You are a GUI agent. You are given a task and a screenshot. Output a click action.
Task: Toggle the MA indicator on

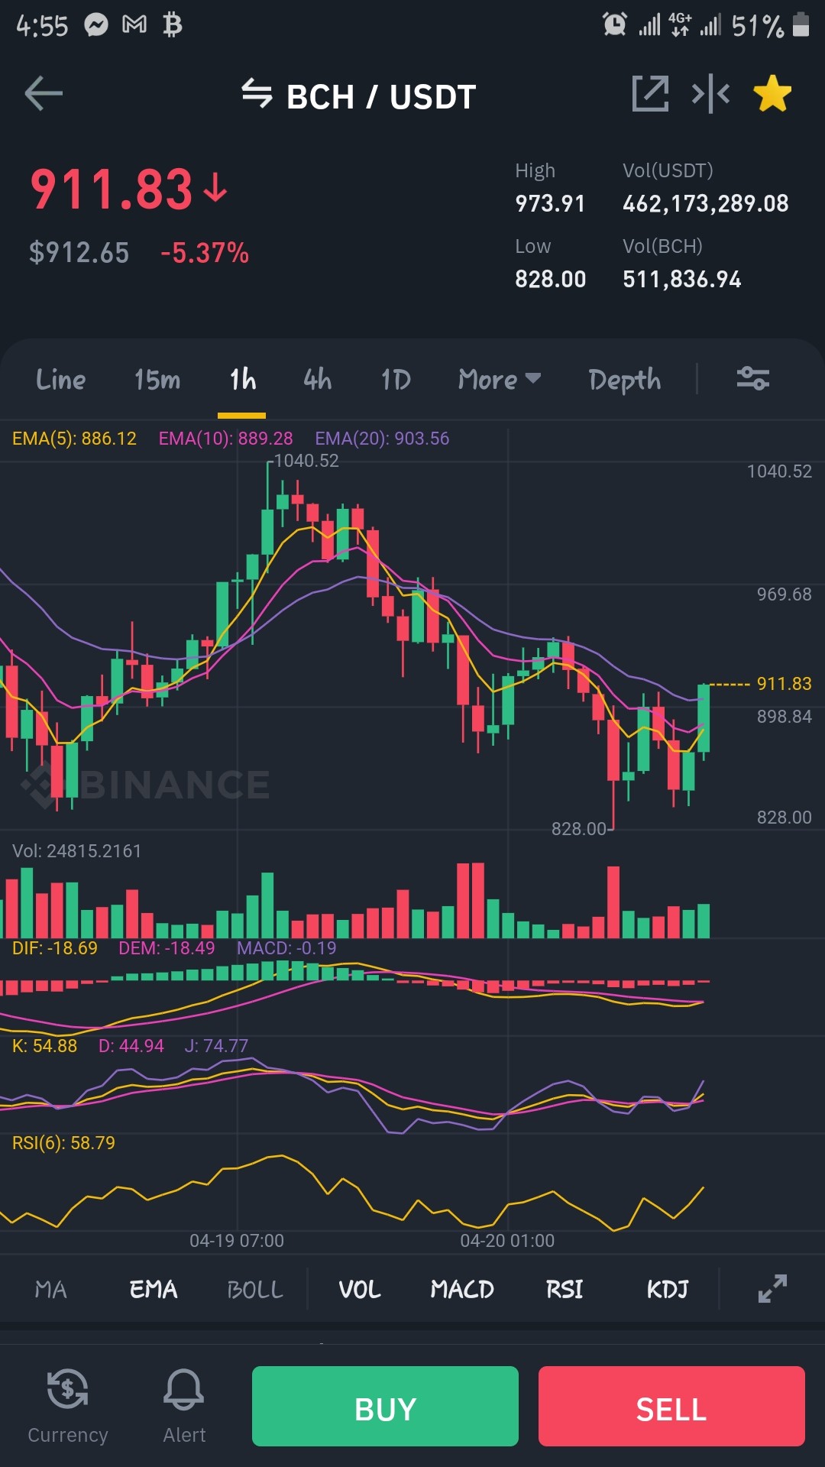[x=51, y=1289]
